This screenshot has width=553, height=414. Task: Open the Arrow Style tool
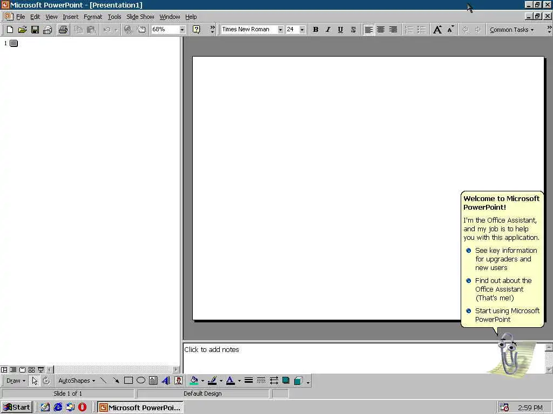coord(274,380)
